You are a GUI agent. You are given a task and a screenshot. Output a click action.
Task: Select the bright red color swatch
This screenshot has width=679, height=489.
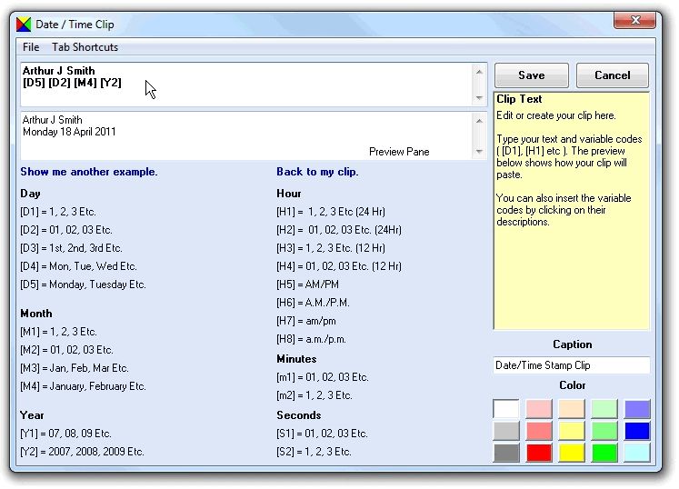pos(539,453)
